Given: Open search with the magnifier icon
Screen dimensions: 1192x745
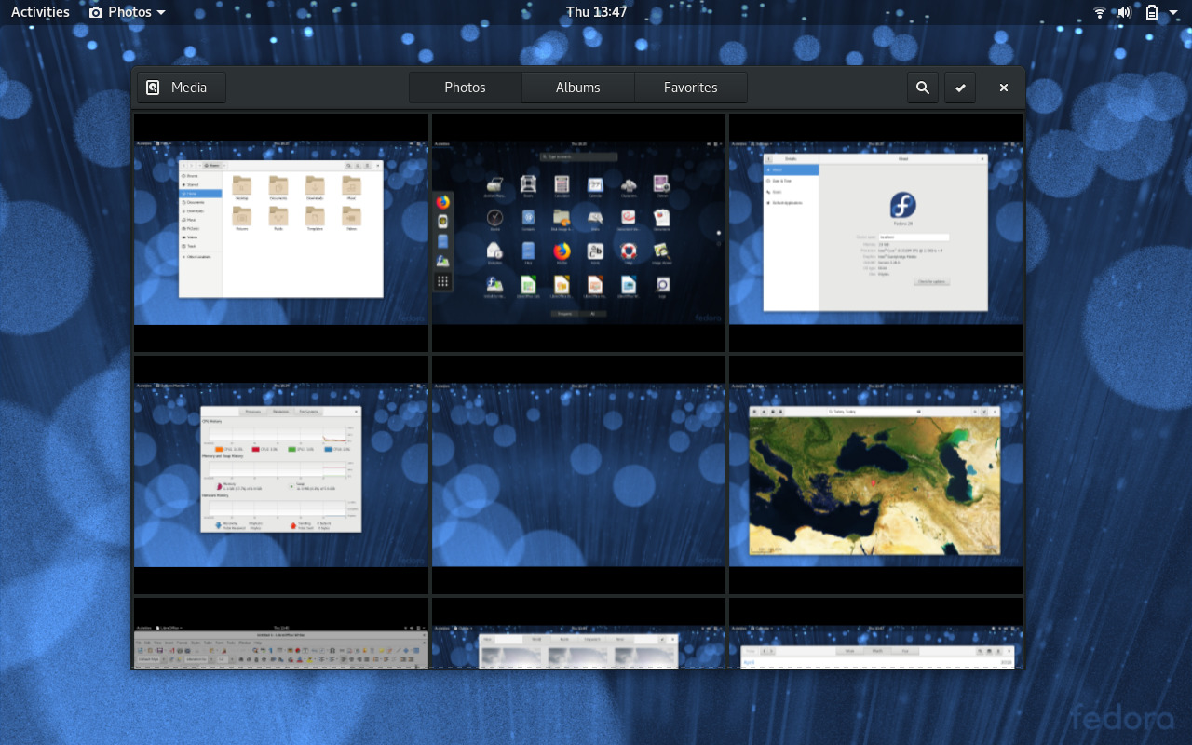Looking at the screenshot, I should (923, 88).
